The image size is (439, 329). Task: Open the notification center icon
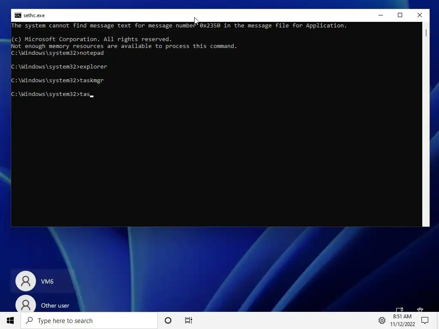click(x=425, y=320)
